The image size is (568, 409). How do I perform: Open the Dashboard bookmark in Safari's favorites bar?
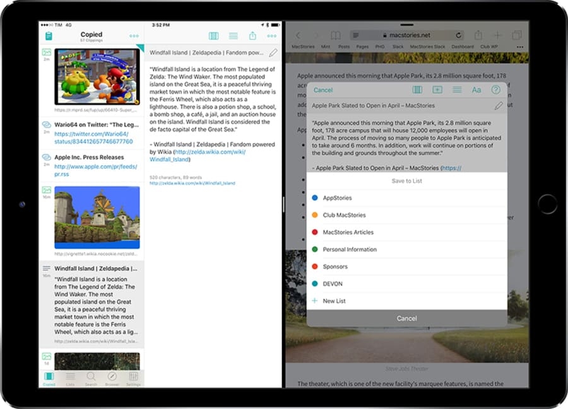coord(463,46)
